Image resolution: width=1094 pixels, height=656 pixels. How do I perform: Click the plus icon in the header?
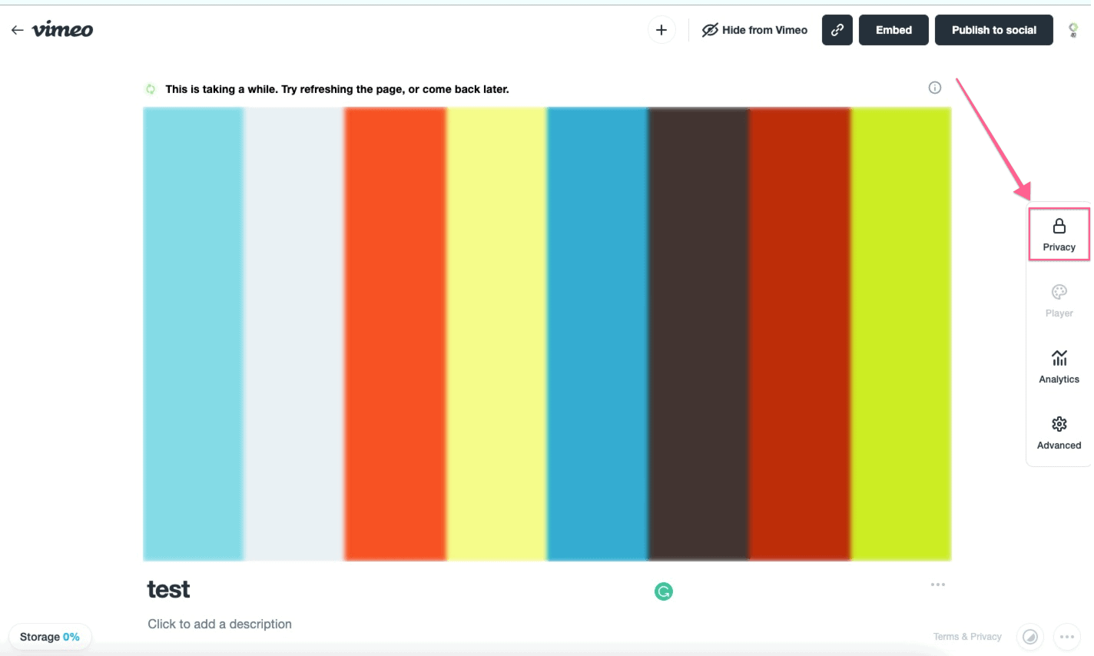click(x=661, y=30)
